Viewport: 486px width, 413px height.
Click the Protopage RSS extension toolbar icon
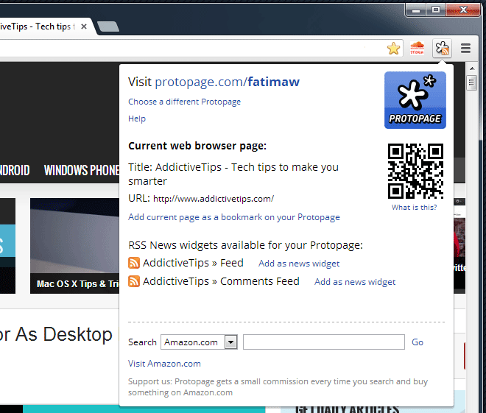(x=442, y=49)
